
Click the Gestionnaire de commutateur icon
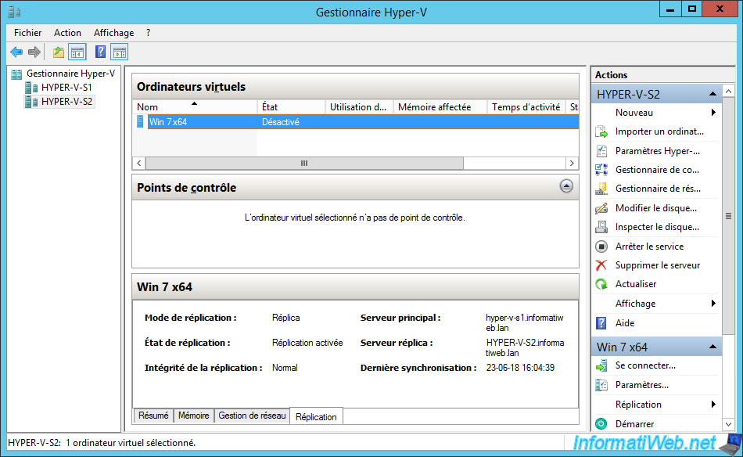pos(601,170)
